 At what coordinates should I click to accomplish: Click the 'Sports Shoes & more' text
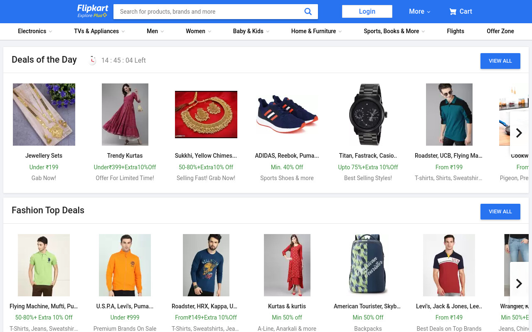[287, 178]
